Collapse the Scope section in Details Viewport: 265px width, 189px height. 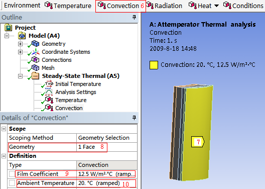tap(4, 129)
